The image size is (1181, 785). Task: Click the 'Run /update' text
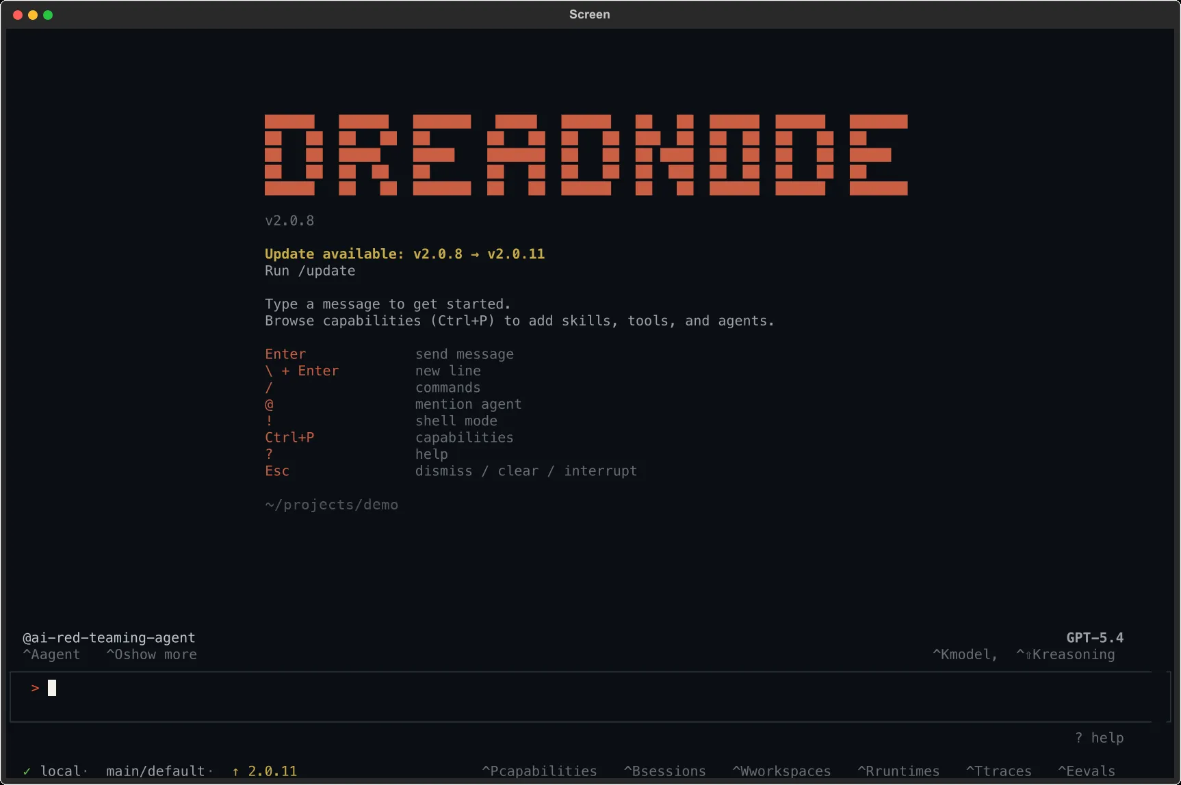tap(310, 271)
